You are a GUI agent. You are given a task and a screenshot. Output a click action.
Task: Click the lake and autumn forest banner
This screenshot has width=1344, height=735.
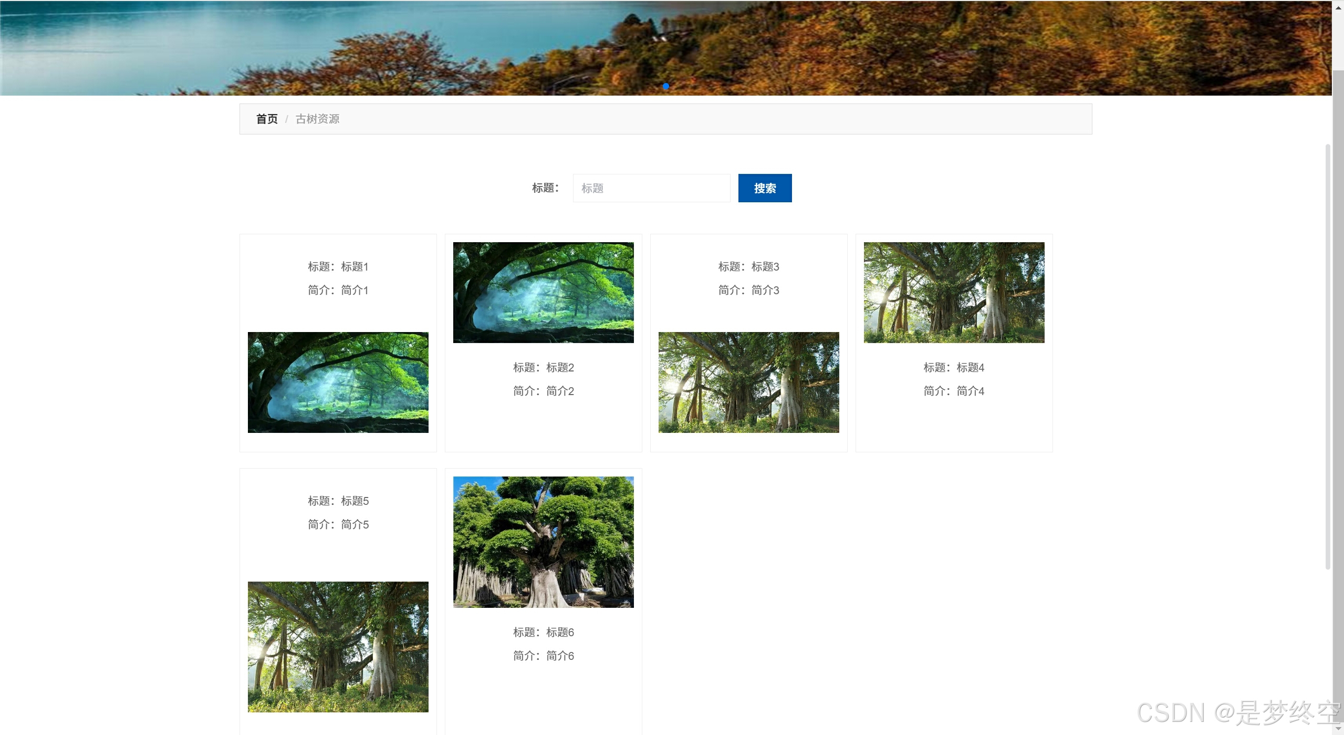click(666, 48)
